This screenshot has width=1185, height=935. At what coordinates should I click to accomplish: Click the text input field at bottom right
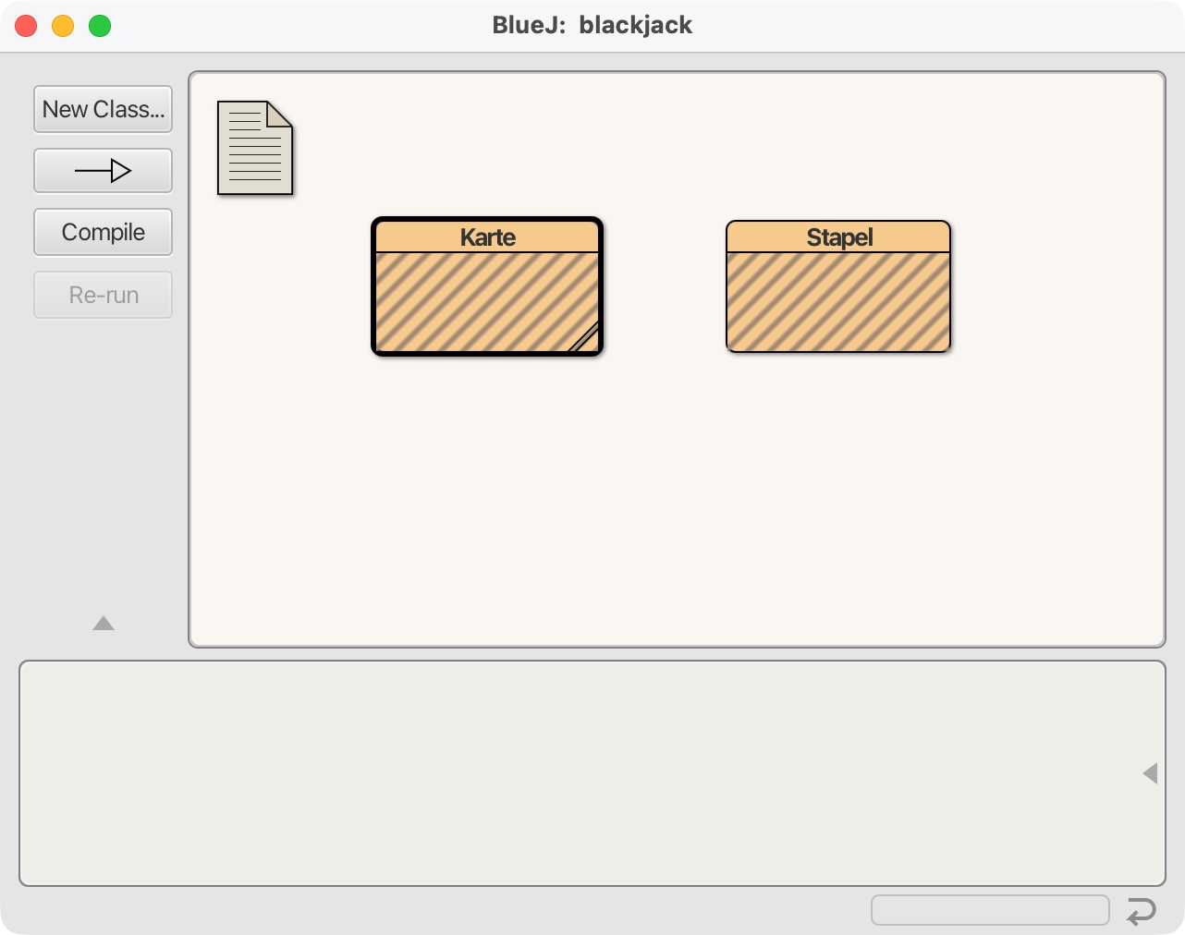tap(989, 910)
